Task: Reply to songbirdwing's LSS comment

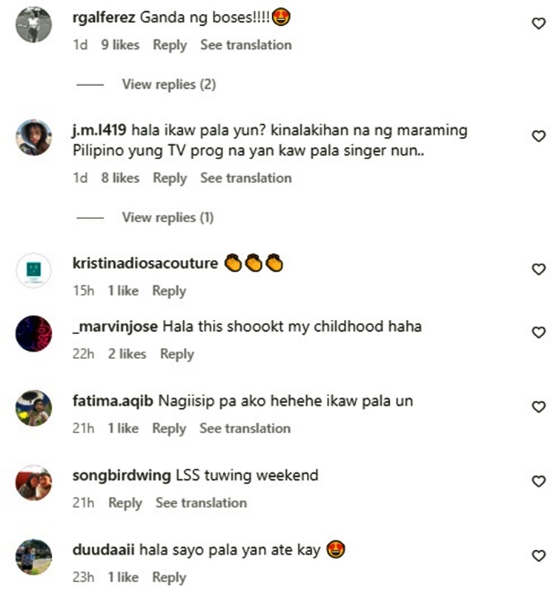Action: 125,503
